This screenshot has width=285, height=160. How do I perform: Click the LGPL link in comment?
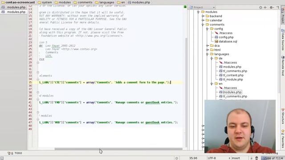pyautogui.click(x=49, y=56)
